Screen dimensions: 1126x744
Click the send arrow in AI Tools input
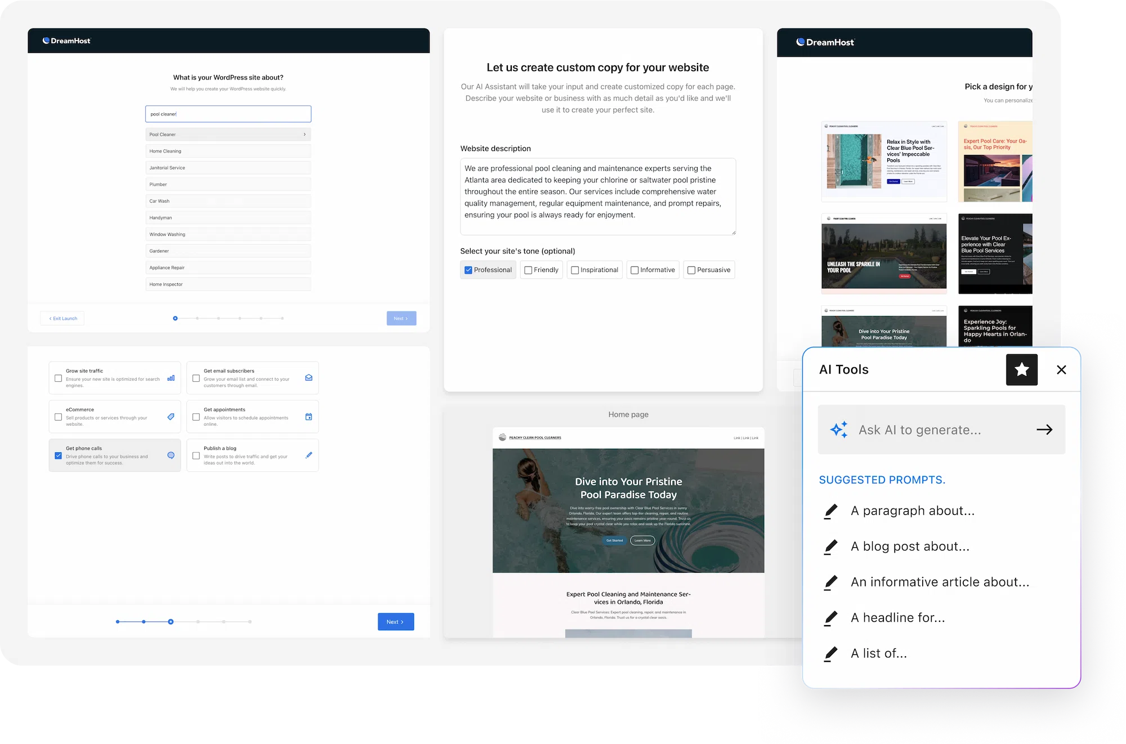click(1044, 429)
